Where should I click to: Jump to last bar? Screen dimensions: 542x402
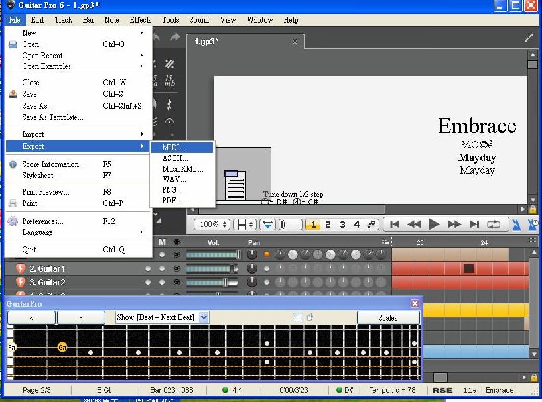(474, 225)
